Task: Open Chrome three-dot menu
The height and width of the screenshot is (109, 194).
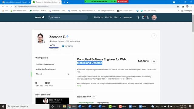Action: [191, 7]
